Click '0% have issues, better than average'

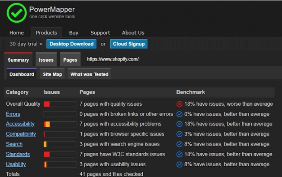click(227, 114)
